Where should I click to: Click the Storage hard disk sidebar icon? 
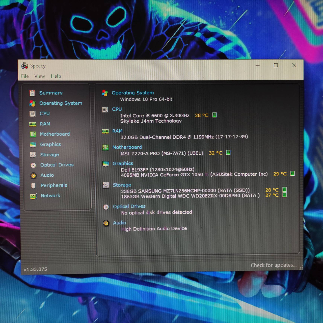(33, 155)
